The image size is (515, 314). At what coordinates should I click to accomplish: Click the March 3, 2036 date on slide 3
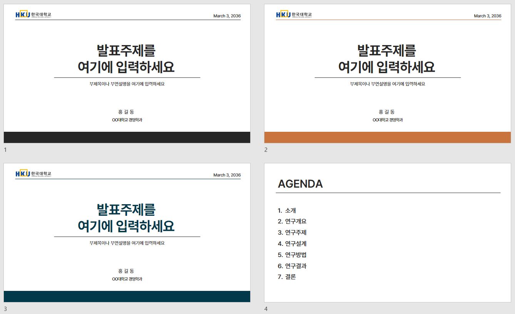(x=227, y=175)
